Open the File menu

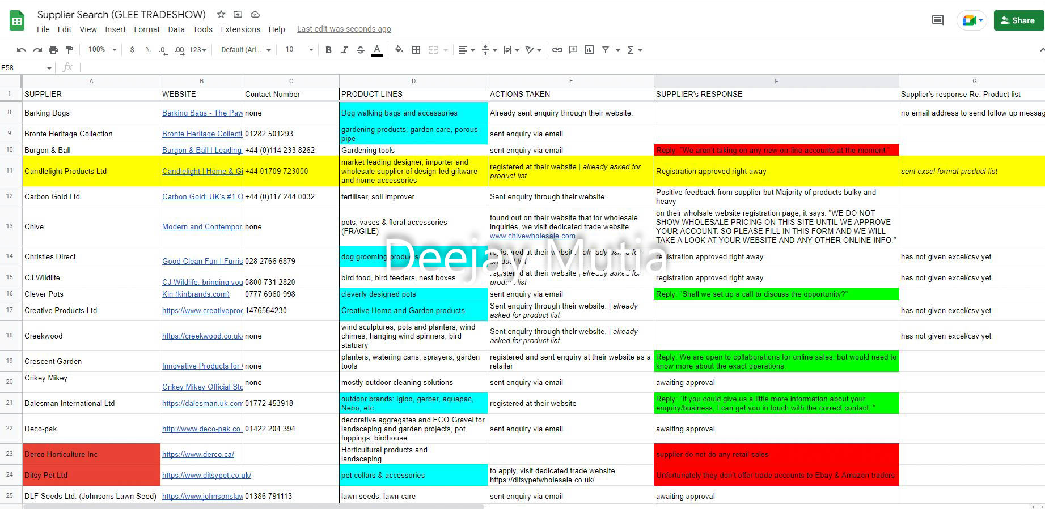(x=43, y=29)
